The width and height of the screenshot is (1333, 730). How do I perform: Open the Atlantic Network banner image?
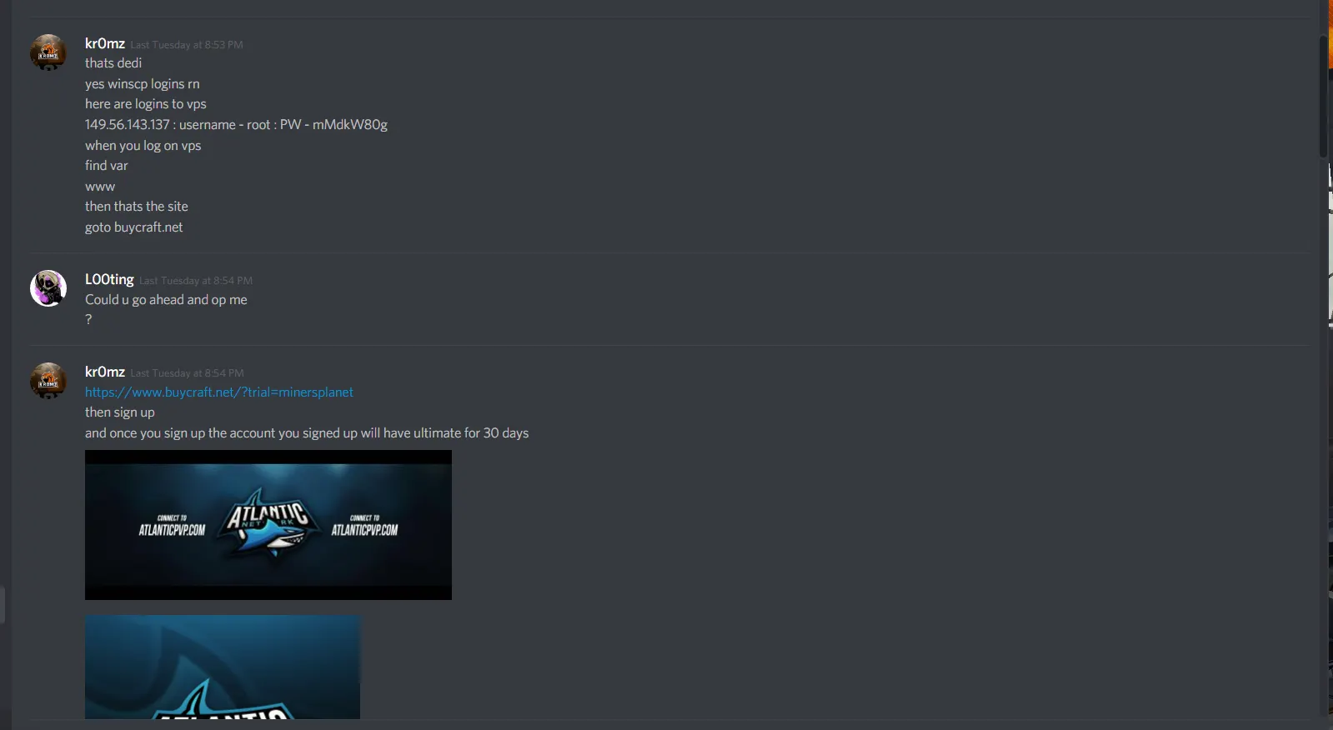[268, 525]
